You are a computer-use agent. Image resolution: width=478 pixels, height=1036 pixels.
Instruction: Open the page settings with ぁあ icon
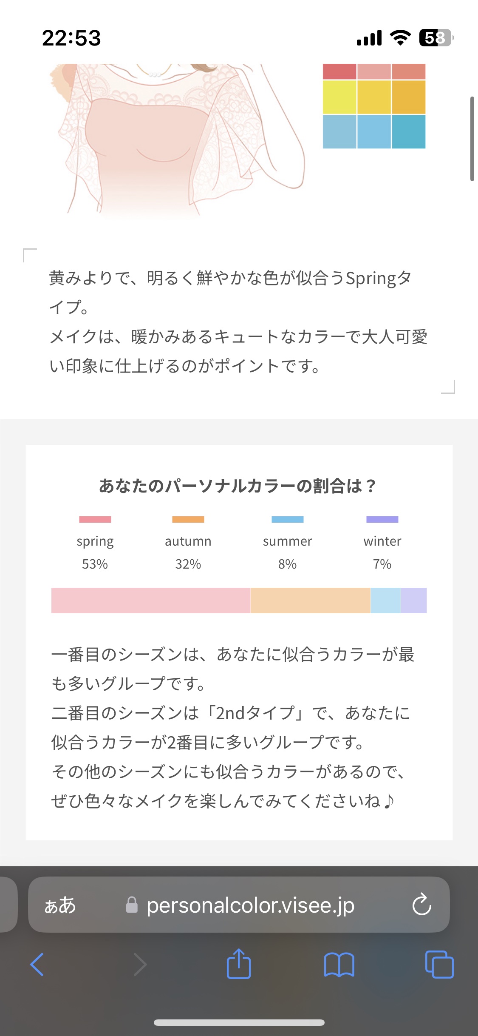point(60,905)
